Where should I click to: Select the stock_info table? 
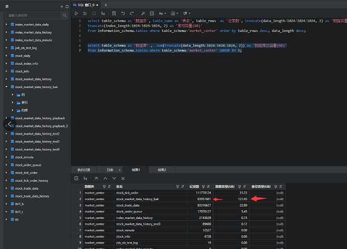point(22,71)
